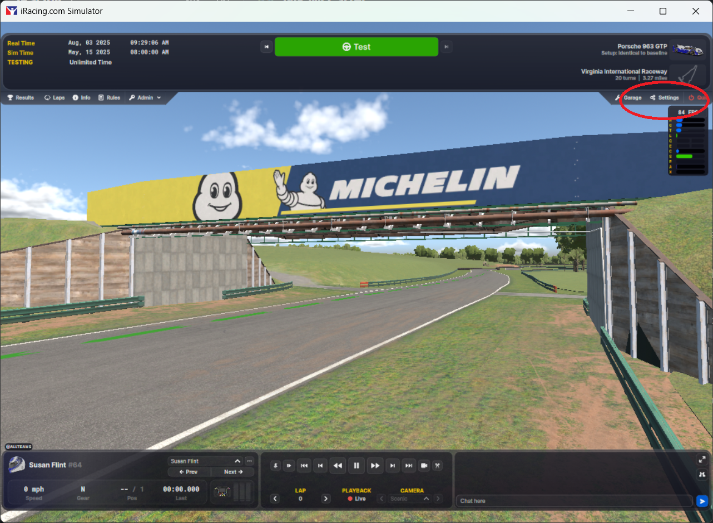
Task: Click the Chat here input field
Action: (575, 501)
